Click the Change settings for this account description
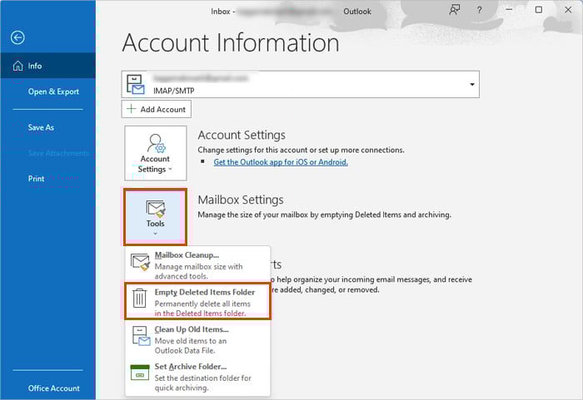Screen dimensions: 583x400 coord(301,150)
